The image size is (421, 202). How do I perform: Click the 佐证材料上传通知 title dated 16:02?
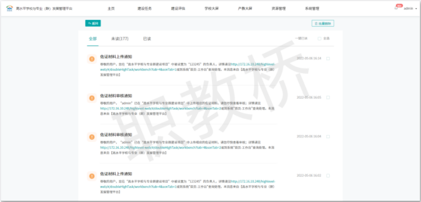116,174
